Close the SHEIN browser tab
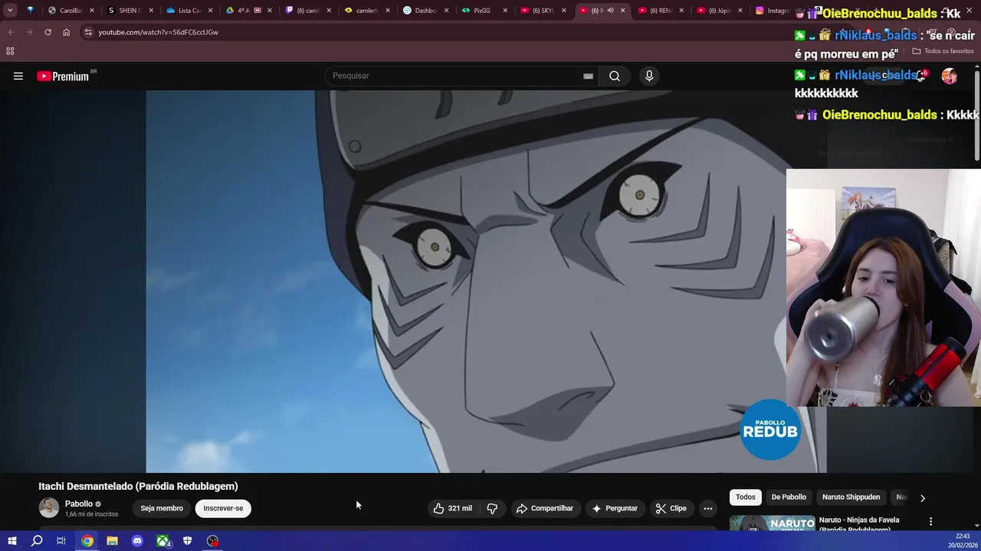The image size is (981, 551). pyautogui.click(x=151, y=11)
